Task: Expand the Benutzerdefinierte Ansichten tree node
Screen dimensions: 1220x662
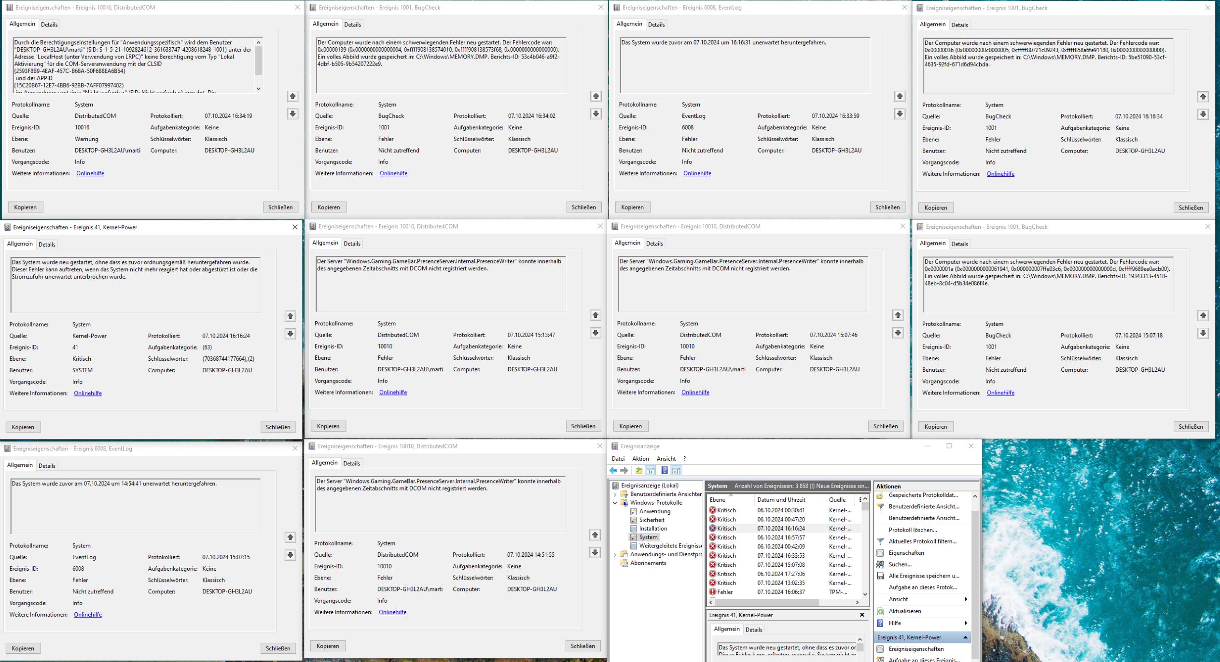Action: [615, 494]
